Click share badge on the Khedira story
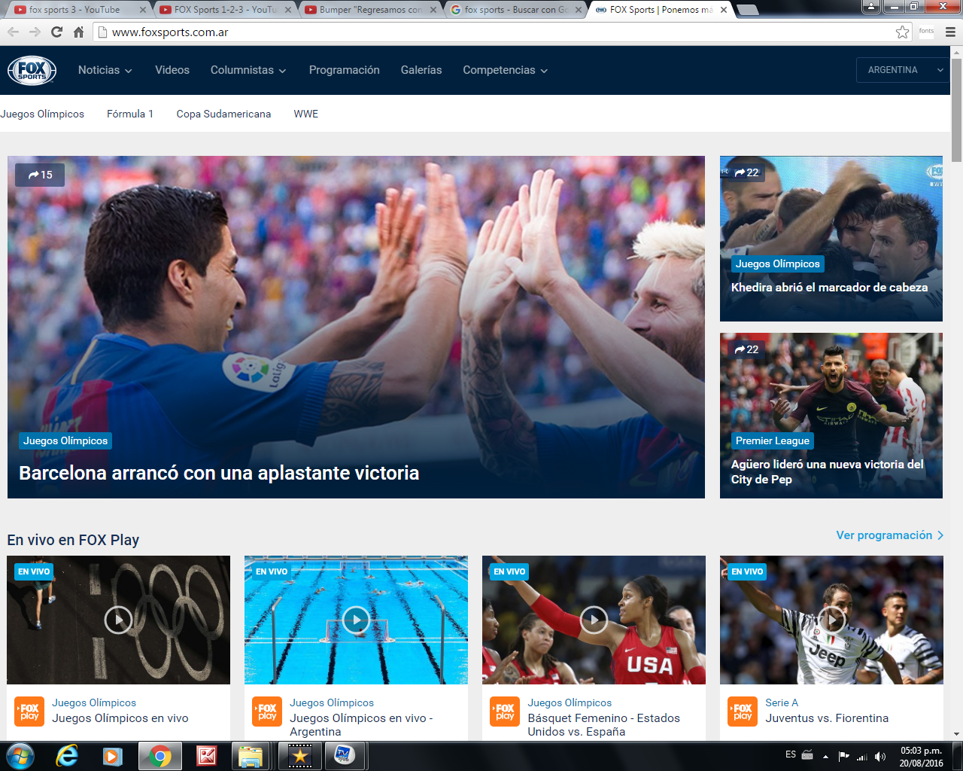This screenshot has width=963, height=771. [x=746, y=172]
